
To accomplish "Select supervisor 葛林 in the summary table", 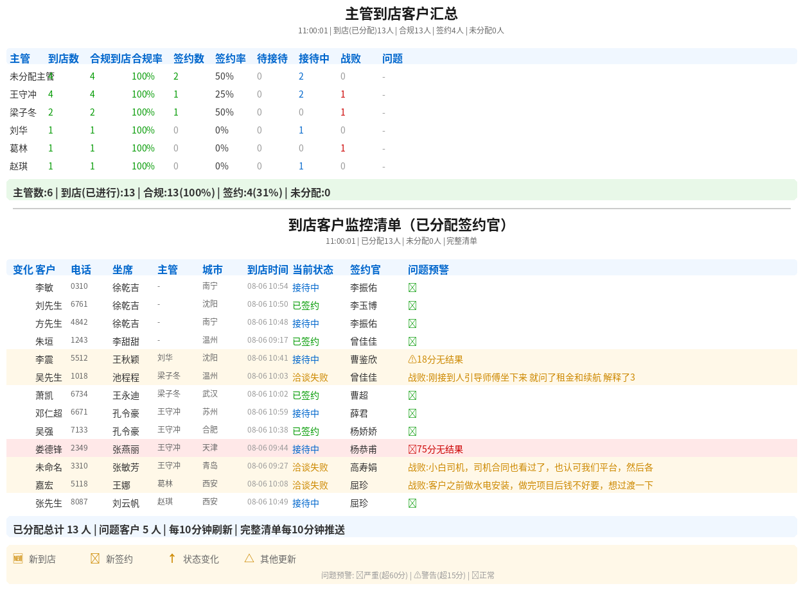I will pos(19,148).
